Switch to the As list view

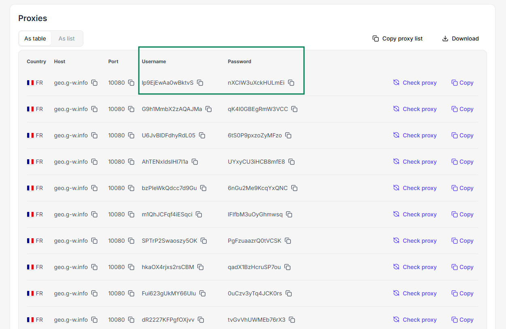(66, 38)
